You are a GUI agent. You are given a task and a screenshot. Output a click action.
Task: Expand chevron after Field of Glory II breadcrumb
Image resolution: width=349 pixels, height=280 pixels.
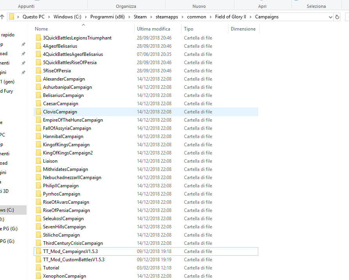coord(251,17)
